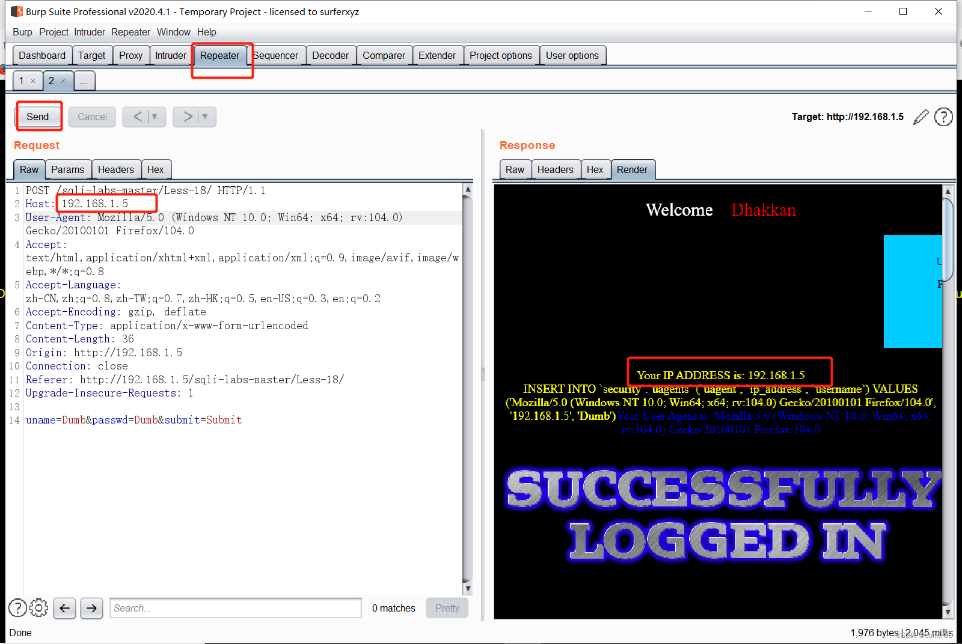
Task: Switch to Repeater tab 2
Action: coord(51,80)
